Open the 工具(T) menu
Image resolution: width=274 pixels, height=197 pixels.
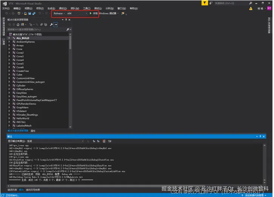pos(87,8)
